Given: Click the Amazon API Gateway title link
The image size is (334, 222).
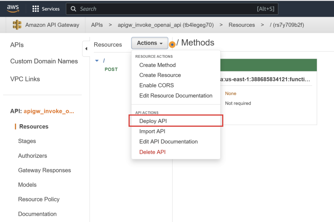Looking at the screenshot, I should point(52,25).
